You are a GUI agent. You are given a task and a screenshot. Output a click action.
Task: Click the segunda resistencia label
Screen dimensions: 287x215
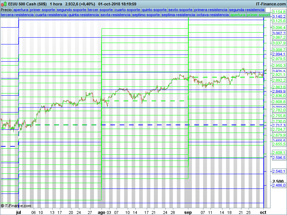pyautogui.click(x=246, y=10)
